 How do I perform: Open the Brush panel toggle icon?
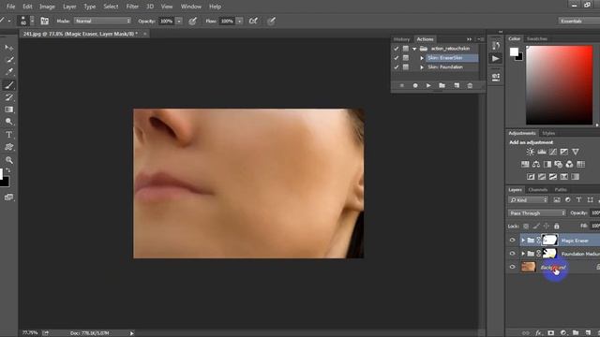point(44,21)
